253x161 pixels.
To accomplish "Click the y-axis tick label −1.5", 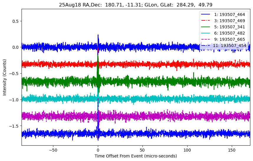I will [14, 126].
